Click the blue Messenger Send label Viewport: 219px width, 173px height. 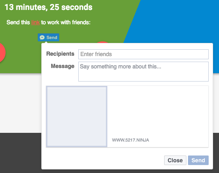pos(52,37)
